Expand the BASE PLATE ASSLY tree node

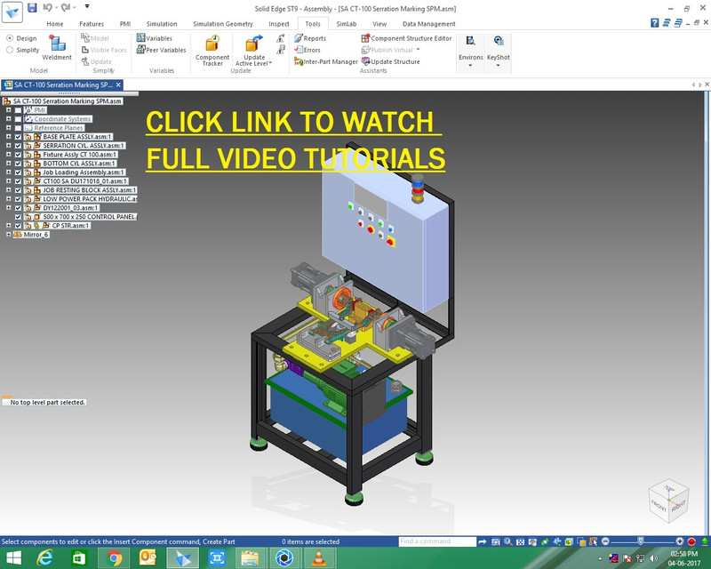coord(7,136)
